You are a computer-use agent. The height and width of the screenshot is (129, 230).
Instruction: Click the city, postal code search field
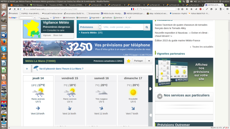coord(123,27)
